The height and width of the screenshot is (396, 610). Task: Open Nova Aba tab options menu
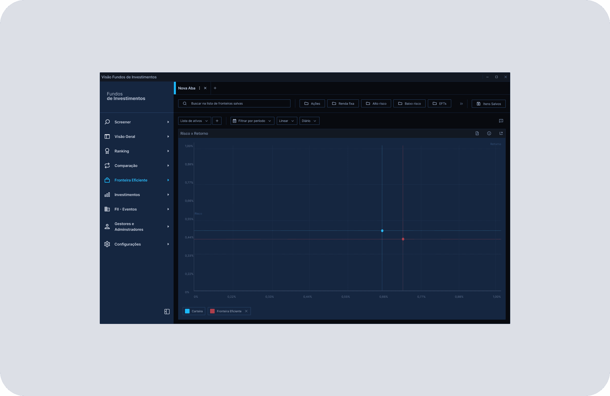200,88
